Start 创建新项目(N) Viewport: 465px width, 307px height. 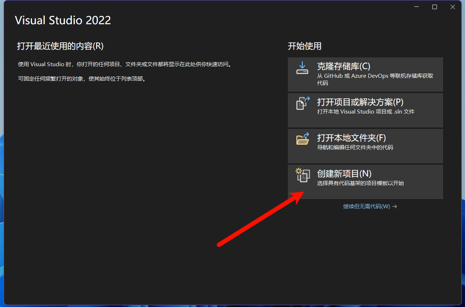click(365, 182)
